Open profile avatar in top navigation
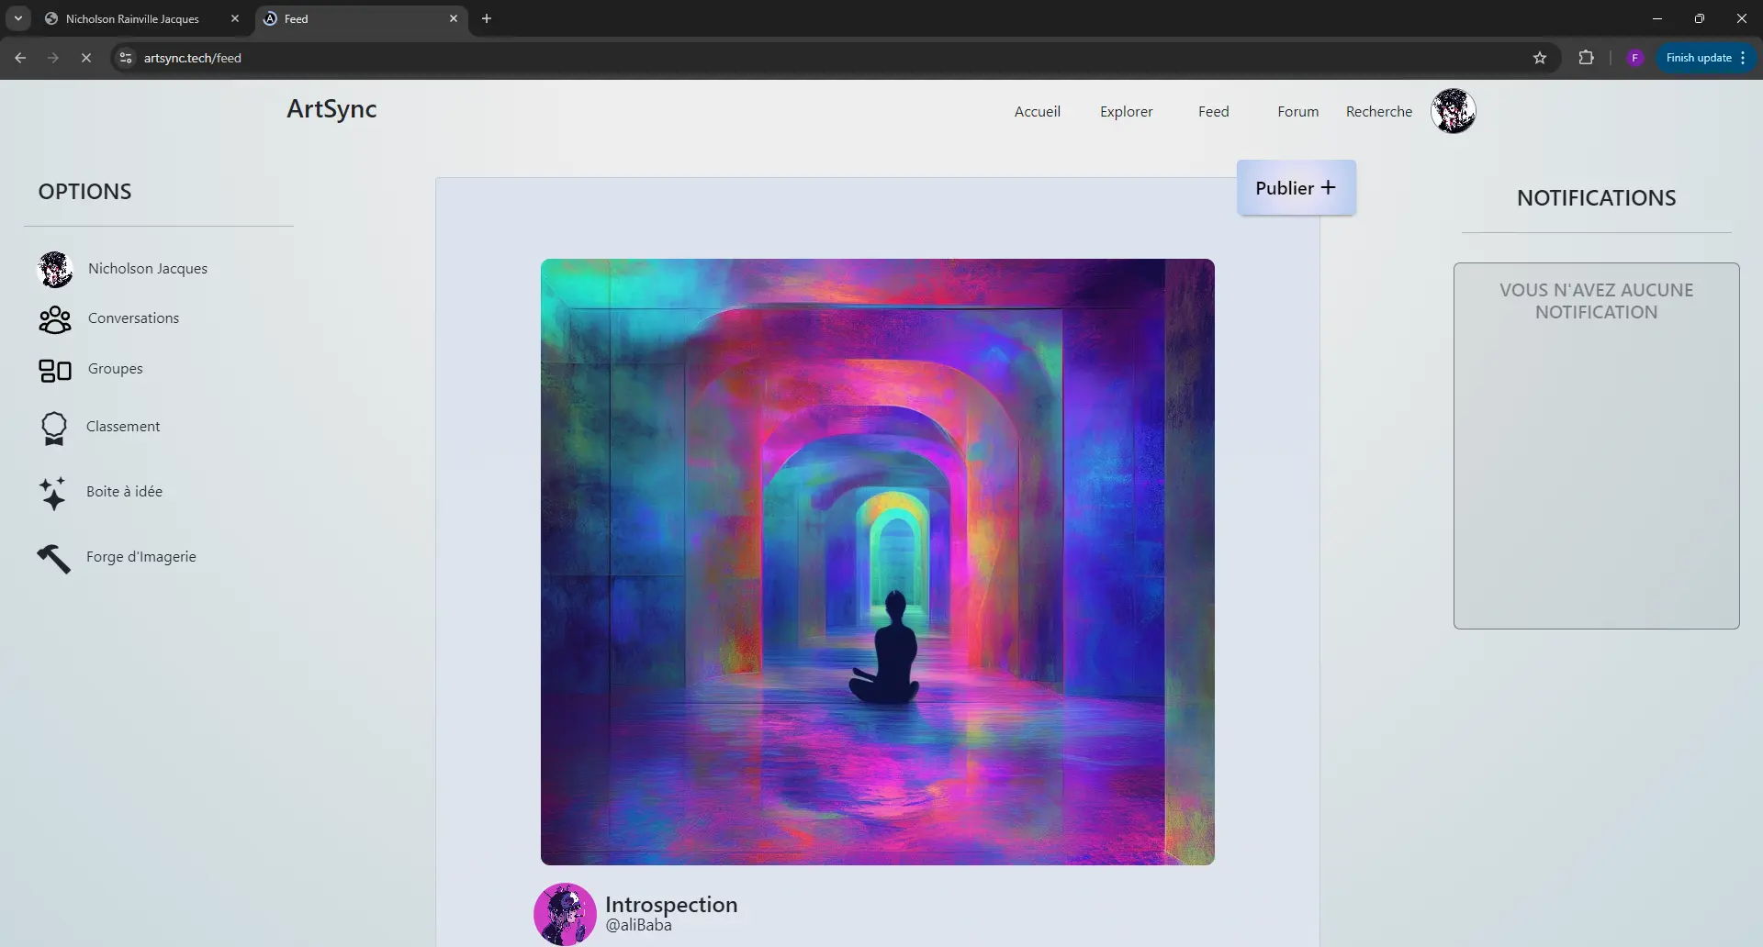The width and height of the screenshot is (1763, 947). click(1453, 111)
